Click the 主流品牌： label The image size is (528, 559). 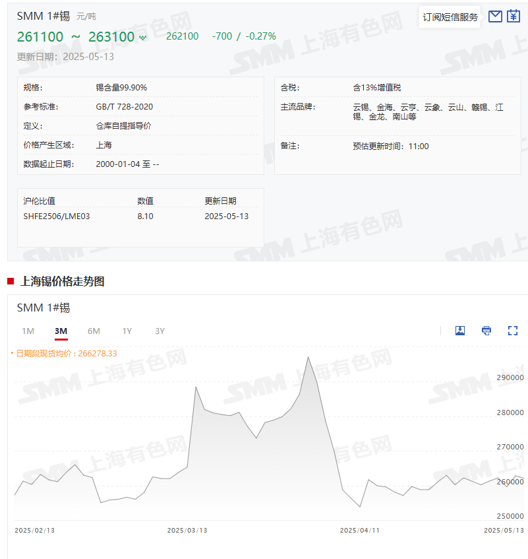pos(298,107)
